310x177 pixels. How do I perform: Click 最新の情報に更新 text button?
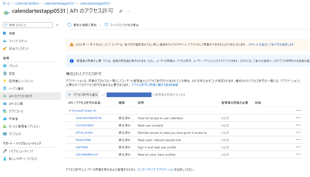click(85, 25)
